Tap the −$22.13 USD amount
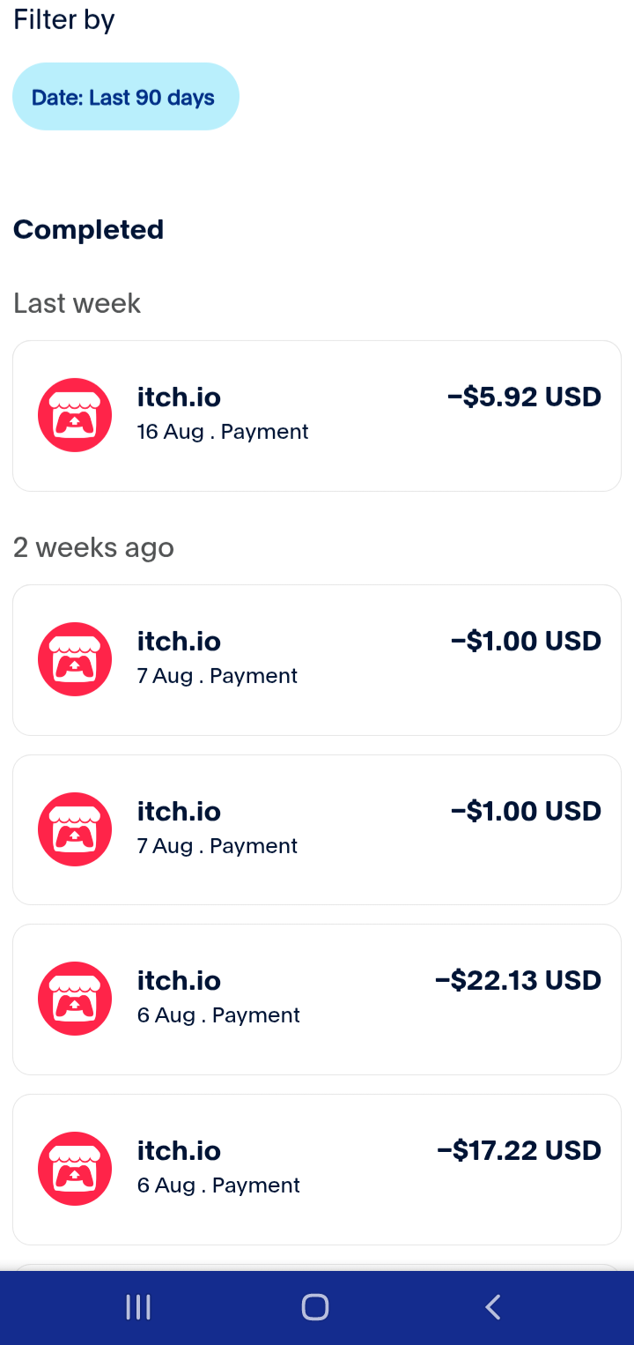The width and height of the screenshot is (634, 1345). click(x=518, y=980)
